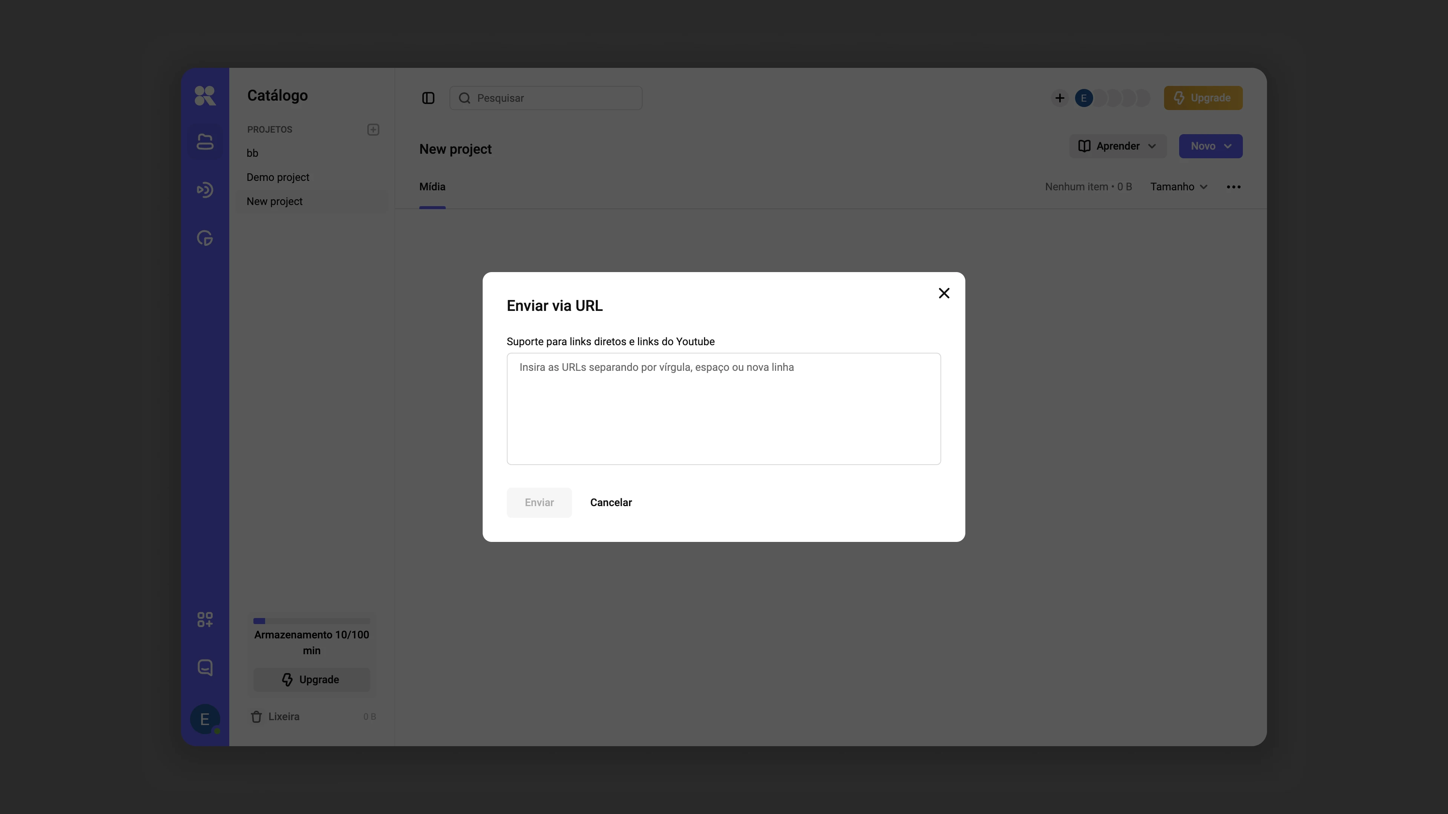Open the Lixeira trash item
This screenshot has height=814, width=1448.
(313, 717)
